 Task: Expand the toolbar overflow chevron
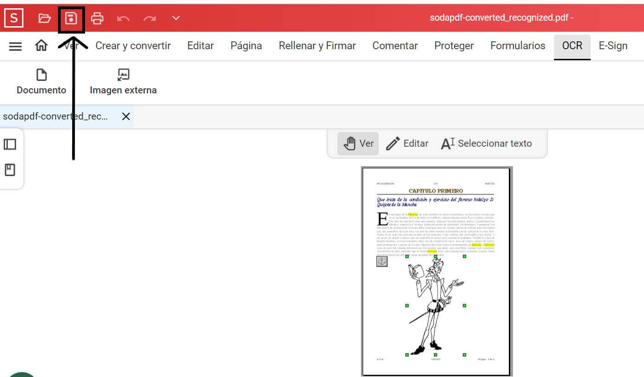point(175,17)
